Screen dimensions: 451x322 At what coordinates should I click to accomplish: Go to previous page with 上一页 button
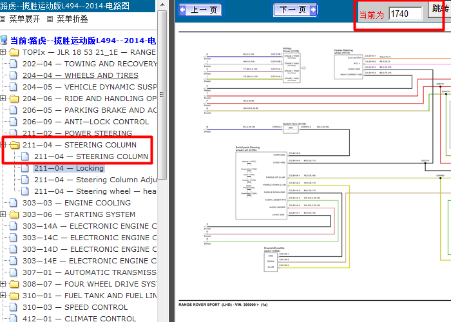click(x=200, y=10)
